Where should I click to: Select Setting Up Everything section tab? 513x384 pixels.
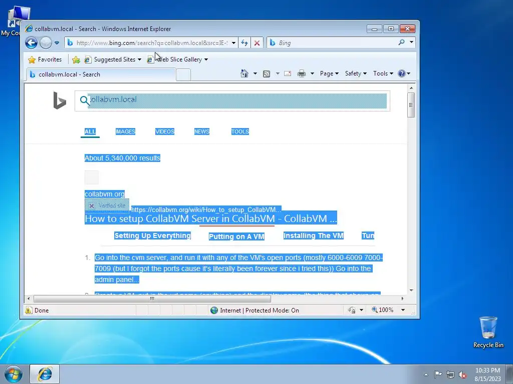coord(152,236)
